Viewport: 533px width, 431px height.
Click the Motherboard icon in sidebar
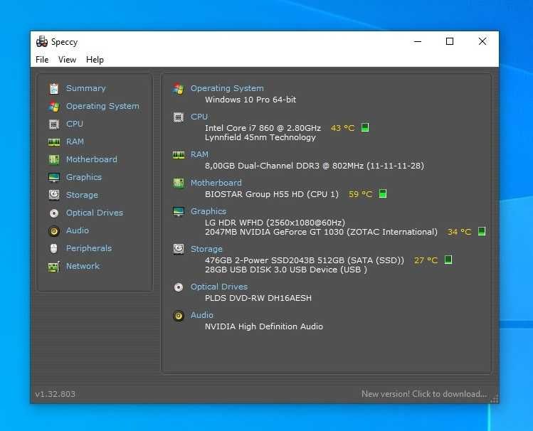[53, 159]
